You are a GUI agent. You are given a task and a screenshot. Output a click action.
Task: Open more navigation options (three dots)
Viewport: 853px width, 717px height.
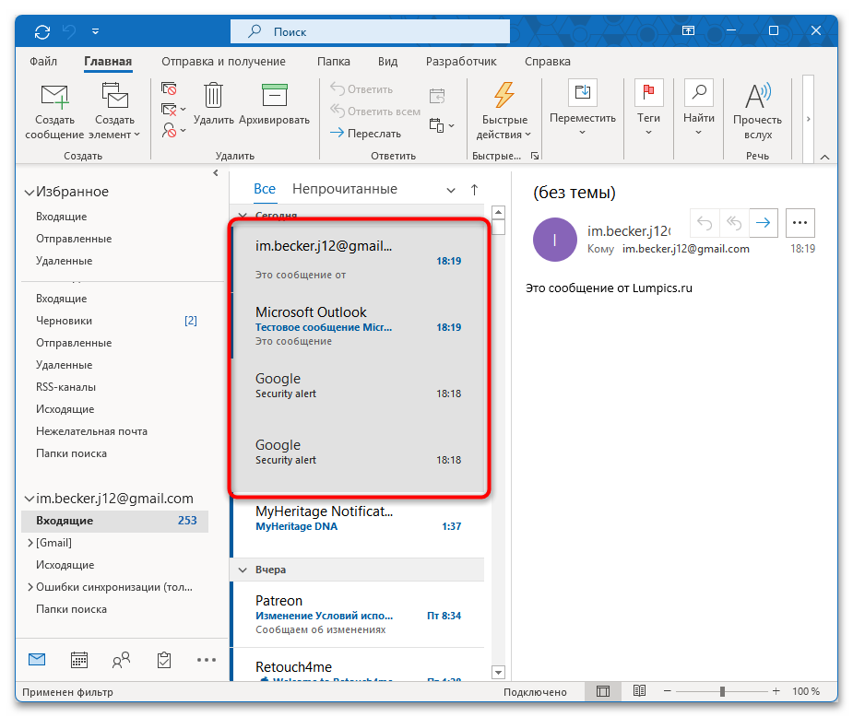[207, 660]
